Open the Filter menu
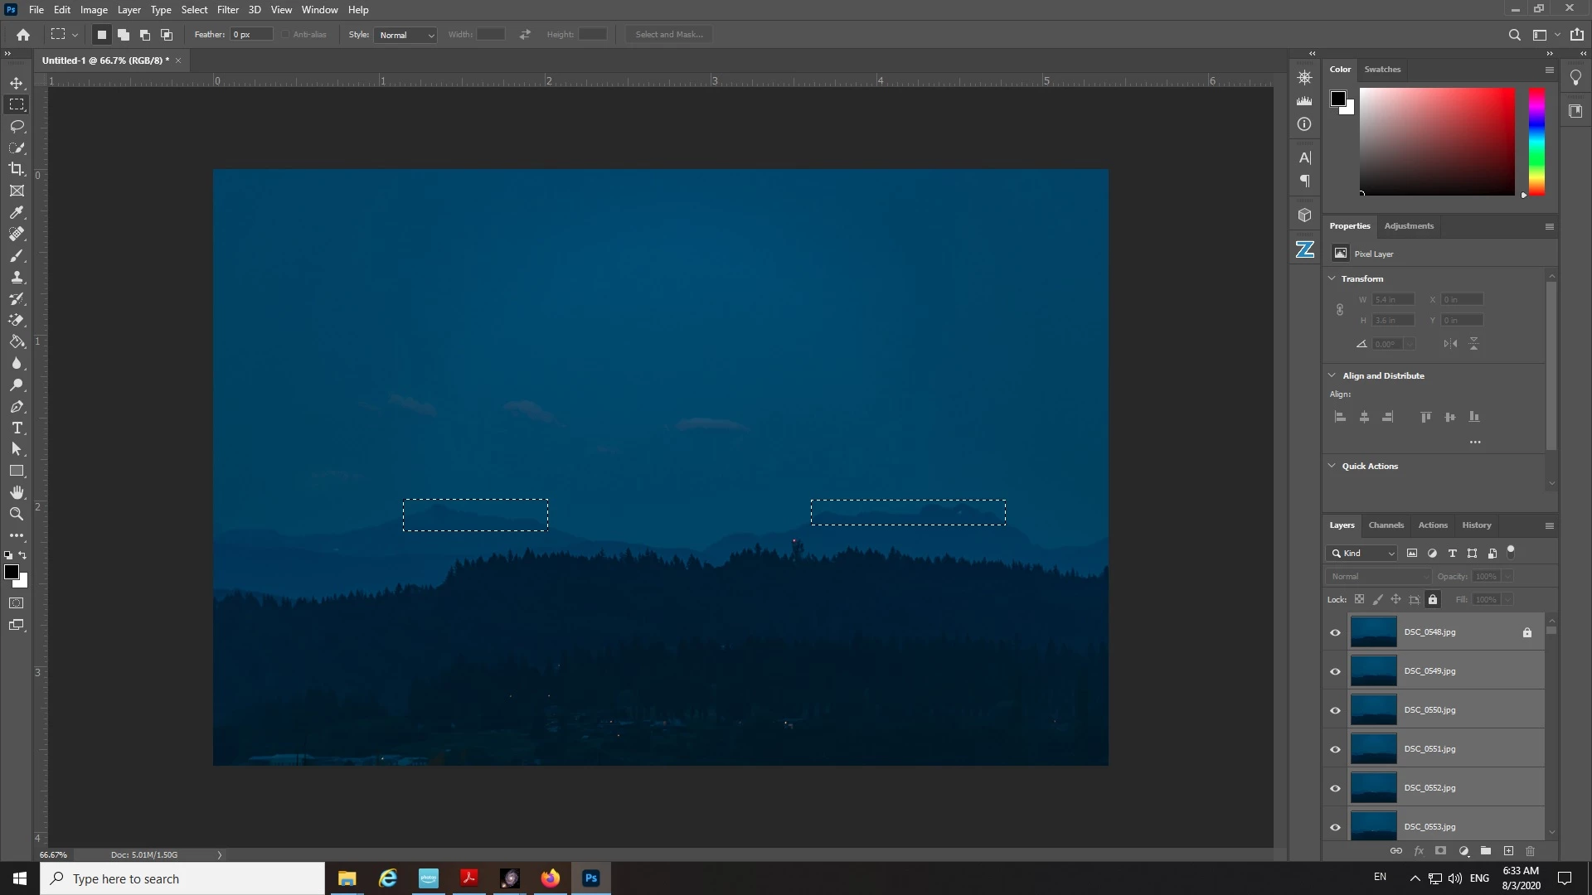The image size is (1592, 895). point(227,10)
